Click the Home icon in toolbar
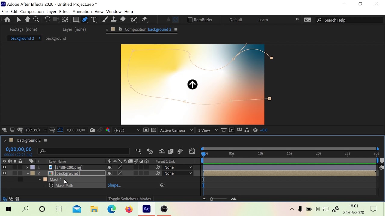This screenshot has height=216, width=385. click(7, 19)
